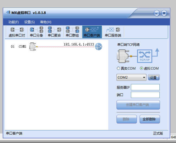Click the 设置 button beside COM2
The height and width of the screenshot is (143, 176).
154,78
